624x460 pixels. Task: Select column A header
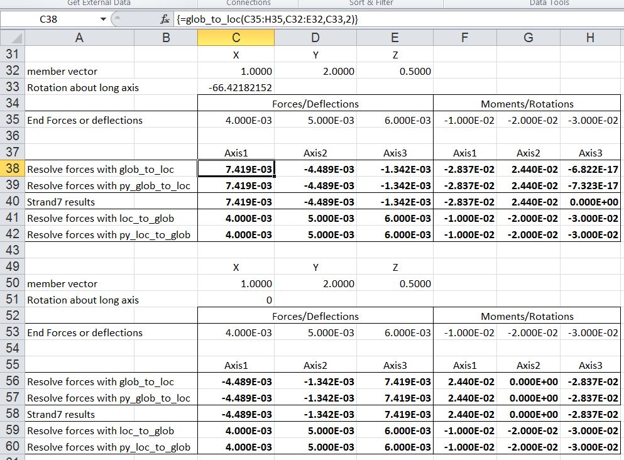pyautogui.click(x=79, y=38)
